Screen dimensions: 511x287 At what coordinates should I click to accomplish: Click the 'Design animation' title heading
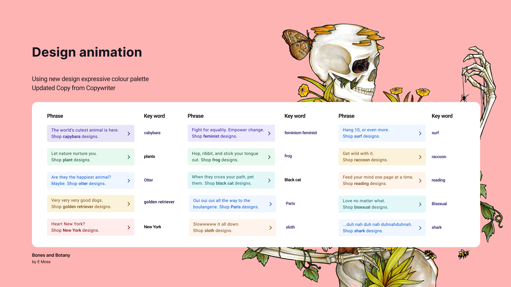[x=87, y=52]
